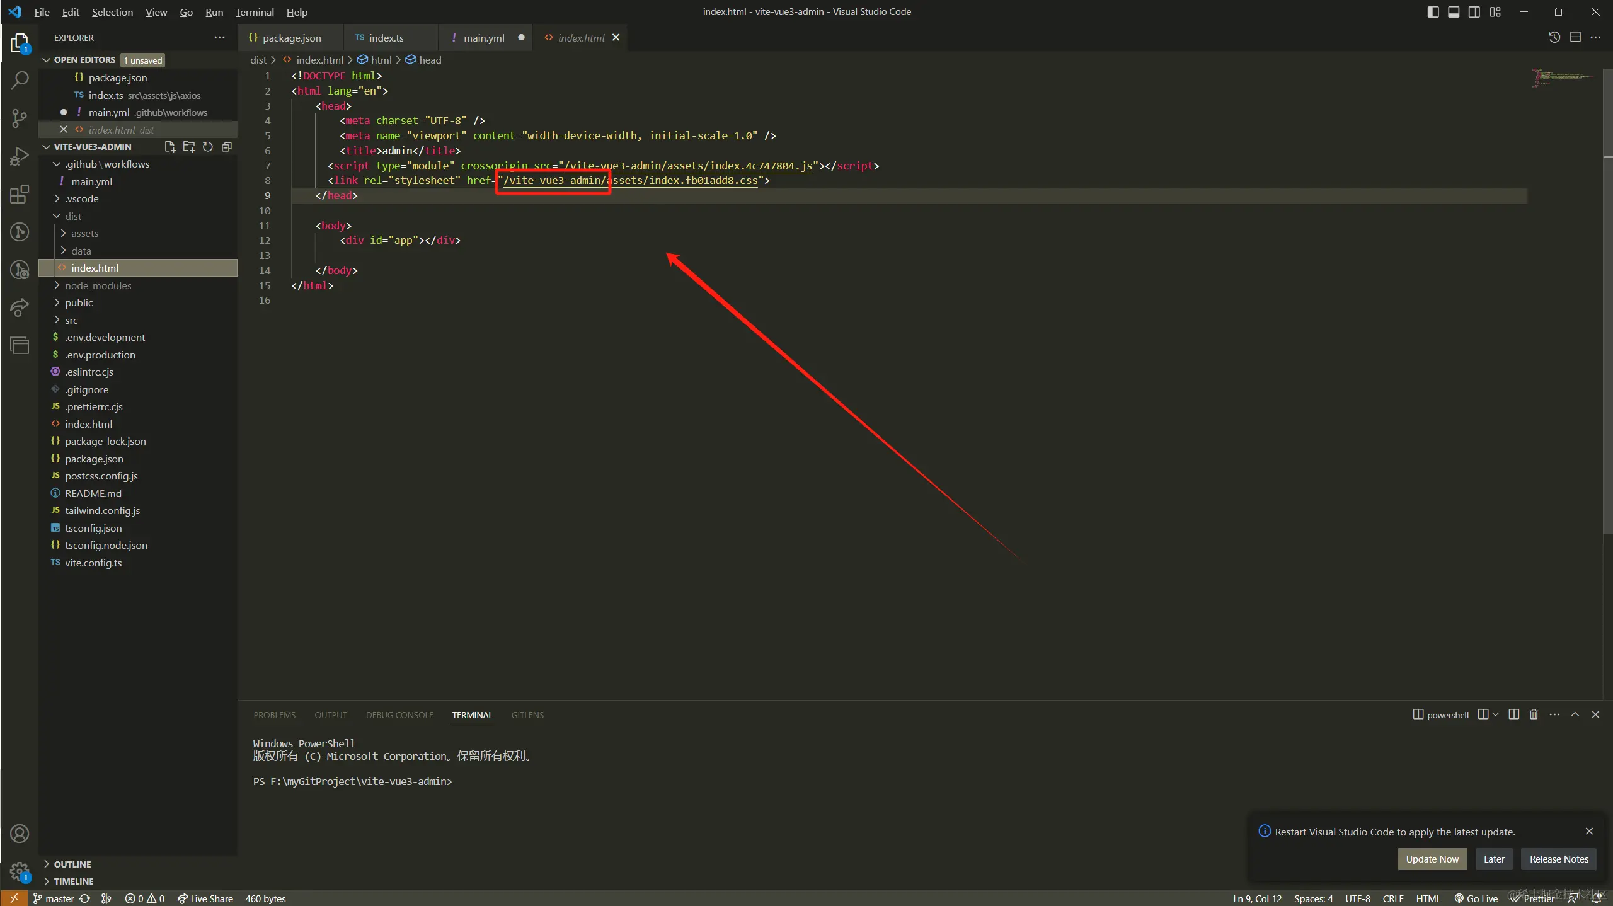This screenshot has height=906, width=1613.
Task: Click the Release Notes button
Action: [1559, 859]
